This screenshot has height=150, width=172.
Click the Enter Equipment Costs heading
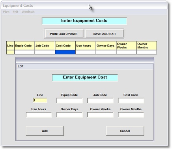tap(84, 21)
